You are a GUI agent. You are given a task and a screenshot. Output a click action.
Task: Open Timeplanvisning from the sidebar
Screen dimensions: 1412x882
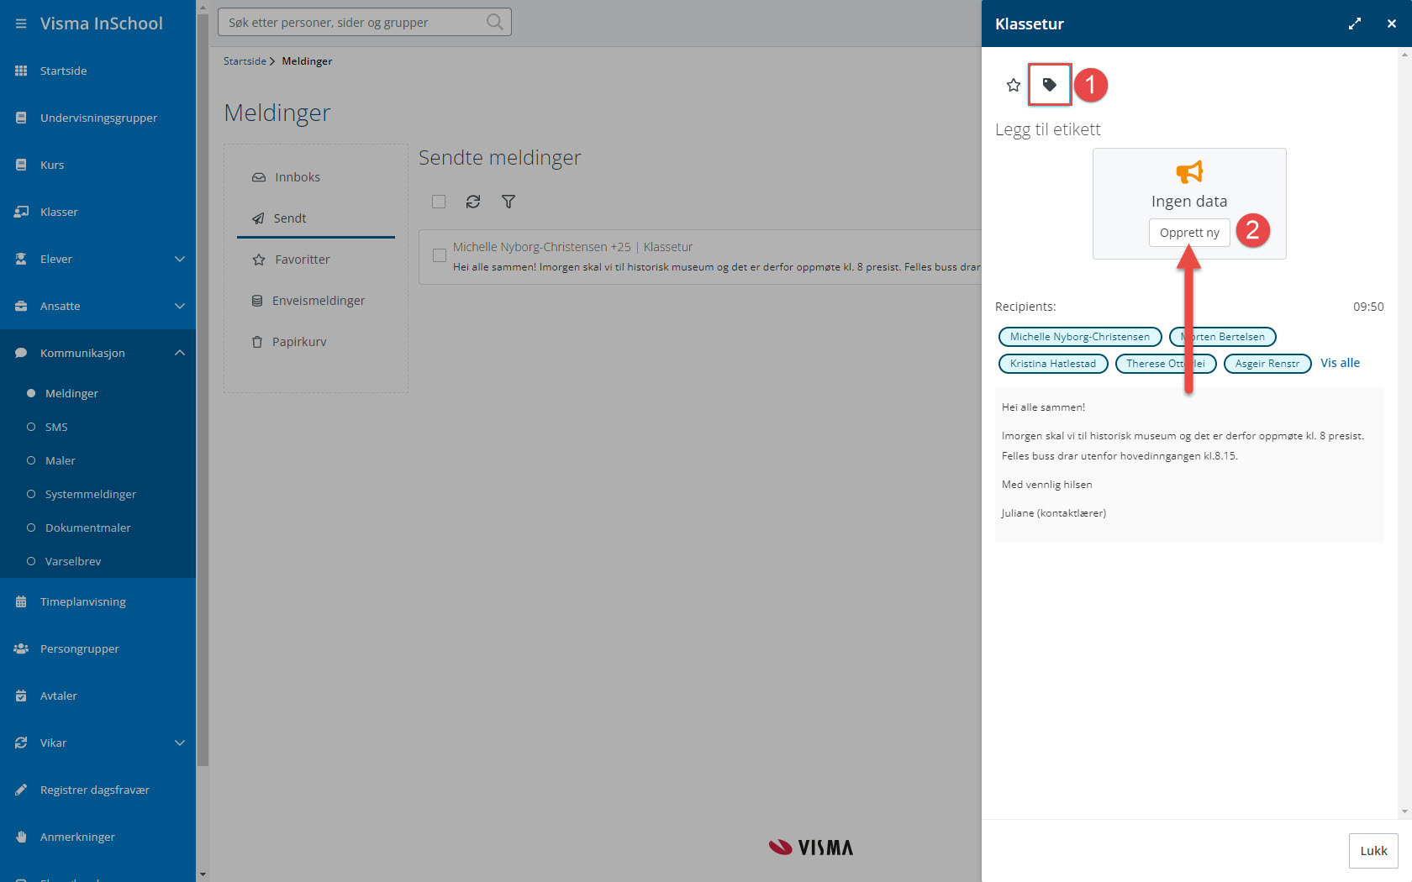82,601
